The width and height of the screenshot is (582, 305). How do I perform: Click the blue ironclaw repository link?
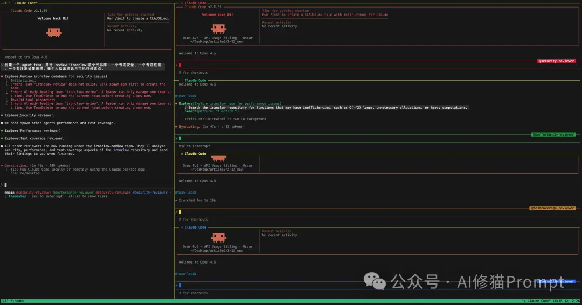(x=121, y=150)
